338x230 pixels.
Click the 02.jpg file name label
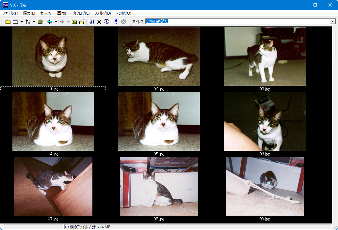tap(159, 89)
